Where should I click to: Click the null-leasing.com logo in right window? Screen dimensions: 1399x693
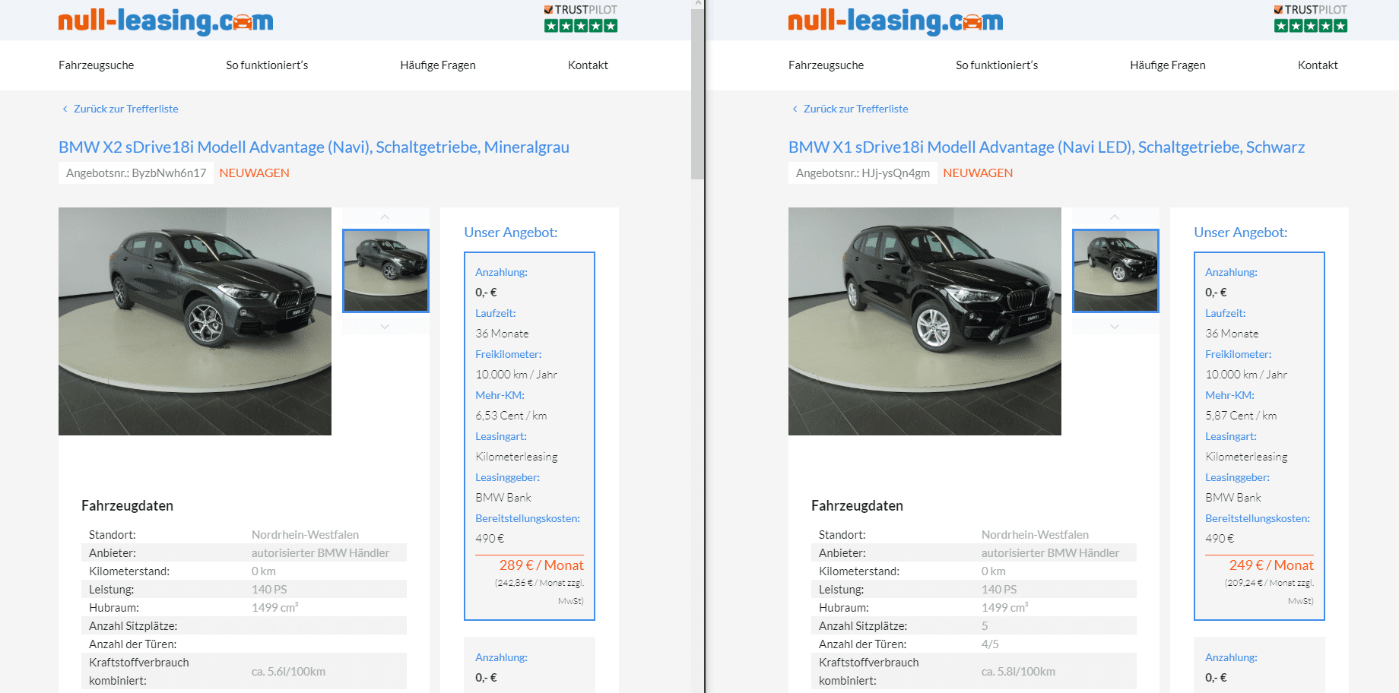(x=896, y=21)
